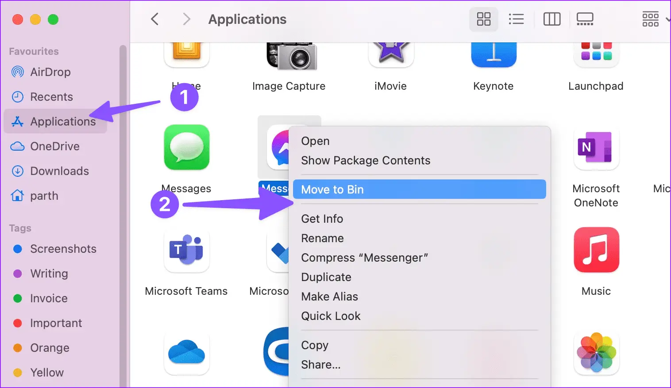Open the Keynote app icon
The width and height of the screenshot is (671, 388).
pyautogui.click(x=494, y=55)
